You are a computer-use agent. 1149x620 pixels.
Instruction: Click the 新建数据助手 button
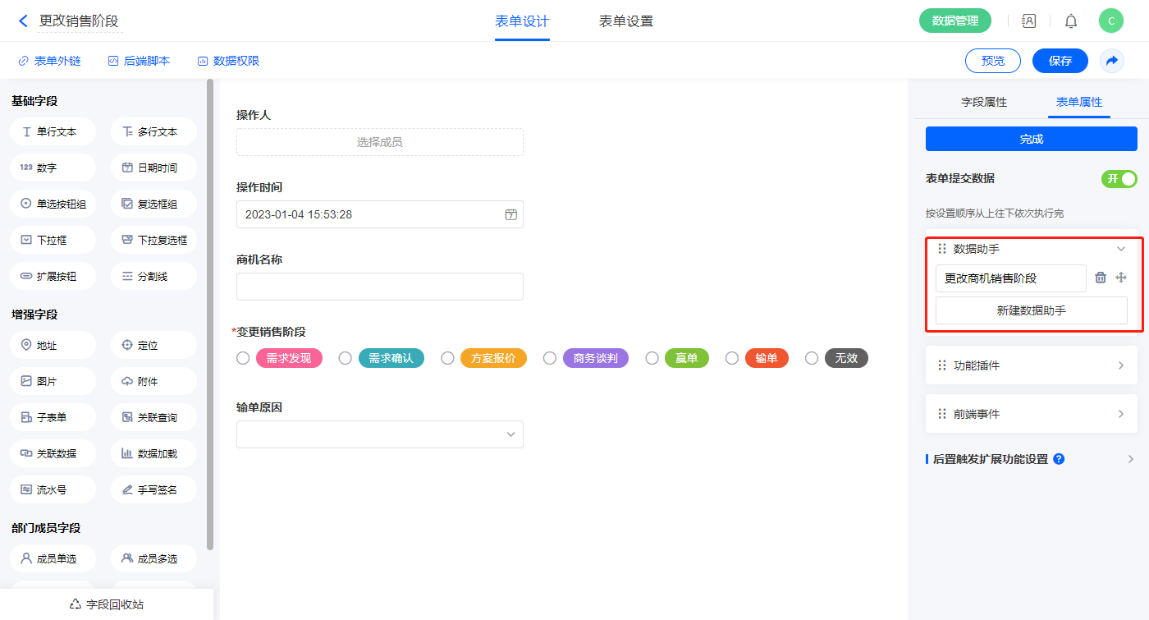tap(1031, 310)
